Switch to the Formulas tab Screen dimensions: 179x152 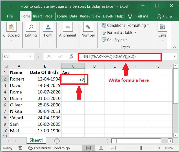point(62,16)
